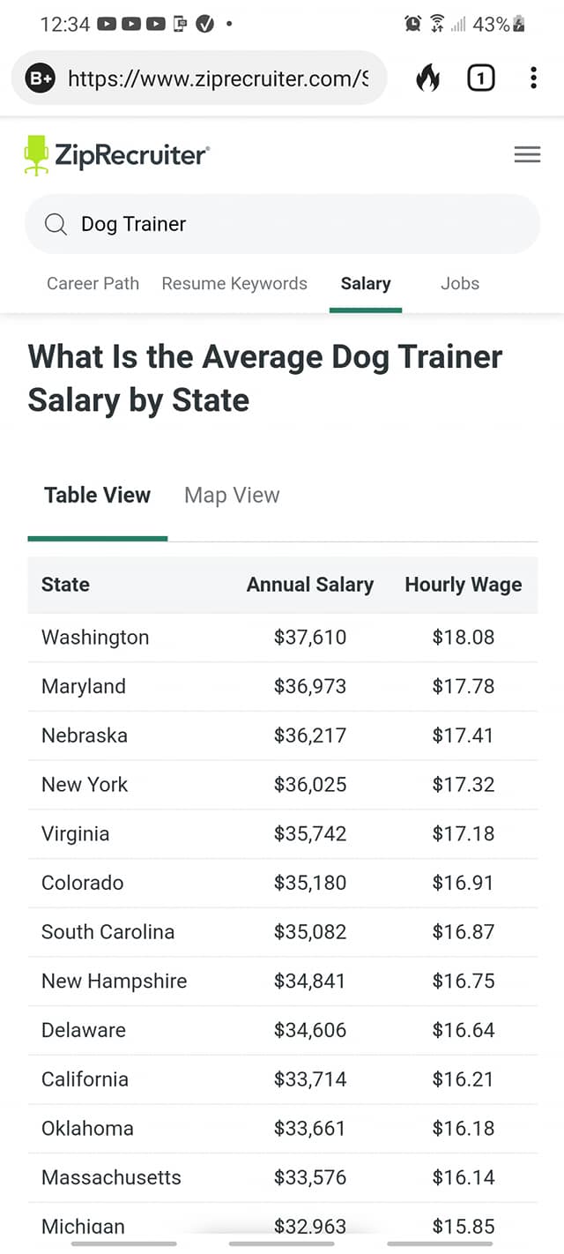Tap the B+ site badge icon
Screen dimensions: 564x1254
[x=41, y=78]
